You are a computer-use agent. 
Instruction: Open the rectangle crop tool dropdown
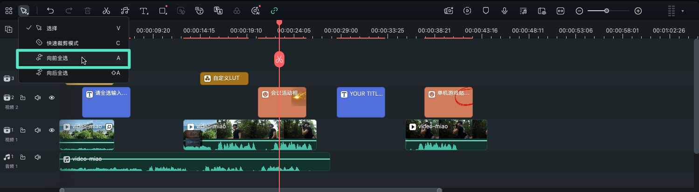tap(163, 11)
